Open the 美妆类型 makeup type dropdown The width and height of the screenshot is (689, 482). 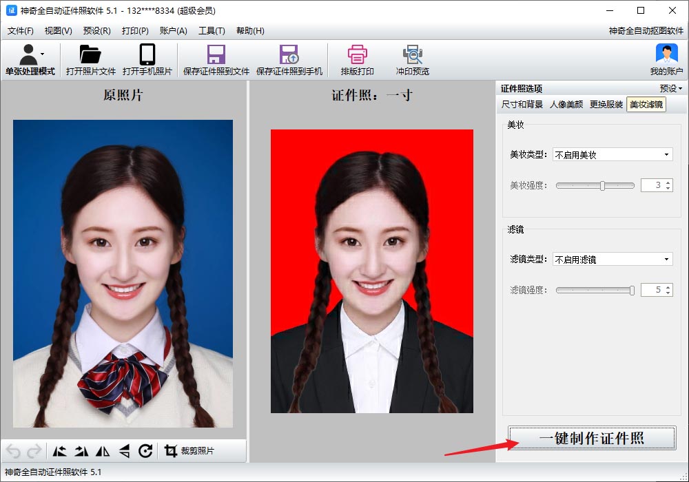tap(612, 154)
